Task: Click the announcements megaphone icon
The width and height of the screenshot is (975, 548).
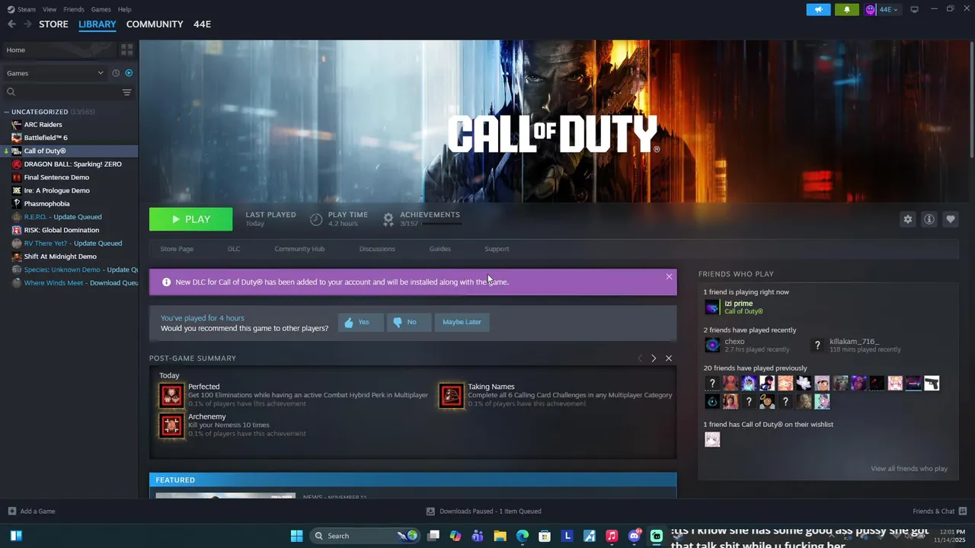Action: tap(819, 9)
